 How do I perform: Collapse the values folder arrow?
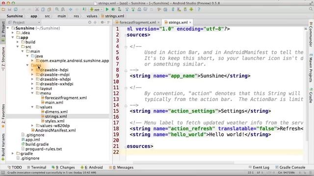point(32,107)
